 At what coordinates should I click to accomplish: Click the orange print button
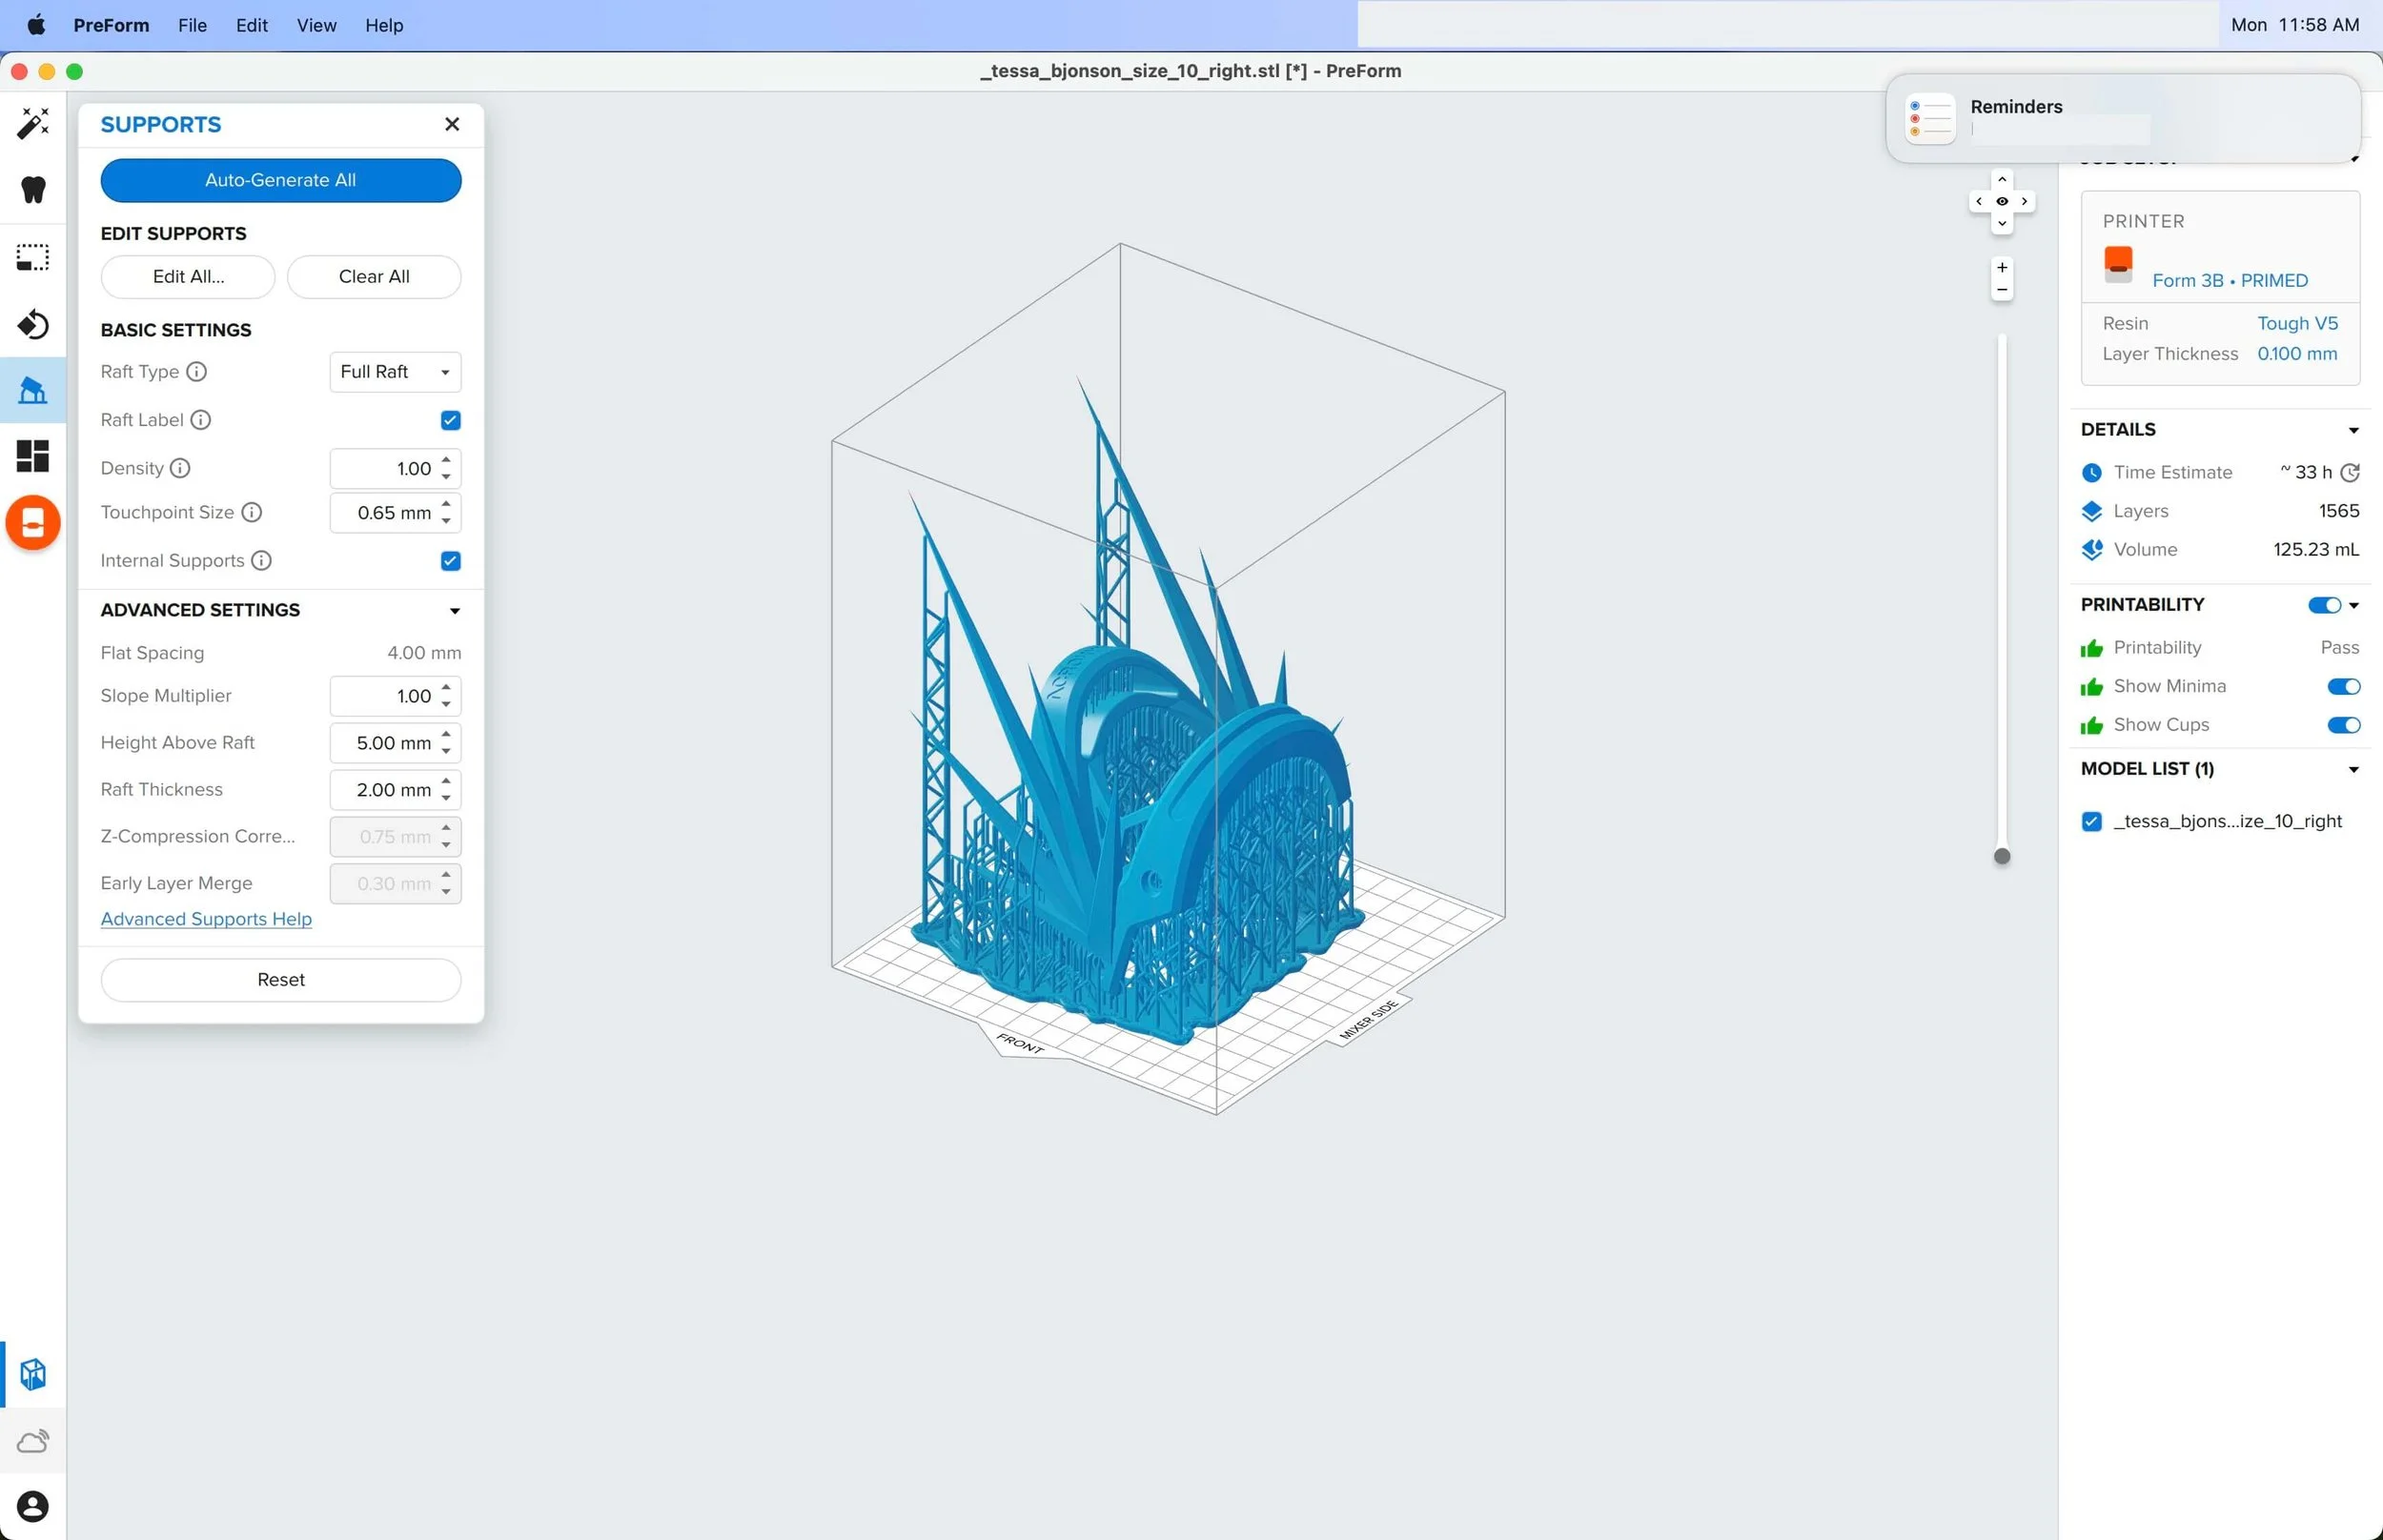(33, 522)
